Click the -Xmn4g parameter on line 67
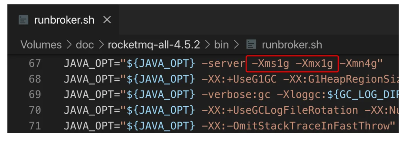This screenshot has height=144, width=401. coord(358,63)
